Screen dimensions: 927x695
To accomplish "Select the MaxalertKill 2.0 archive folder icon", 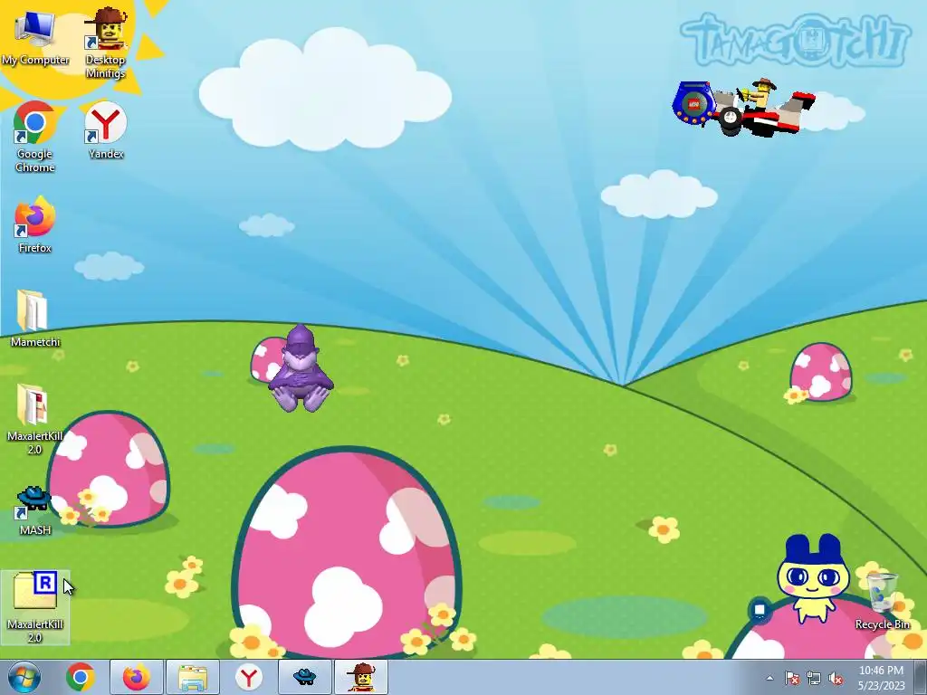I will point(35,420).
